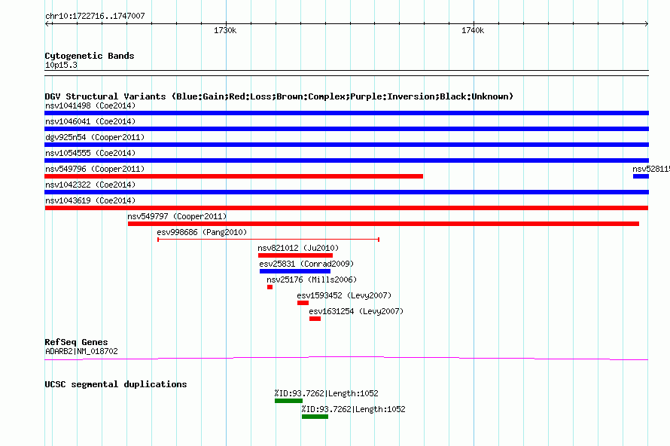Click the 1730k ruler label
The height and width of the screenshot is (446, 670).
[225, 30]
